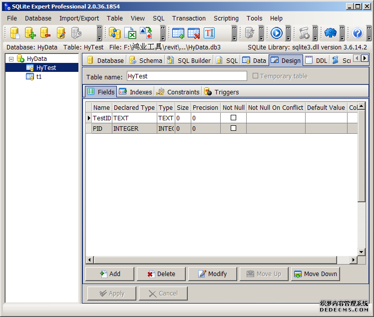Click the horizontal scrollbar right arrow

click(x=354, y=260)
